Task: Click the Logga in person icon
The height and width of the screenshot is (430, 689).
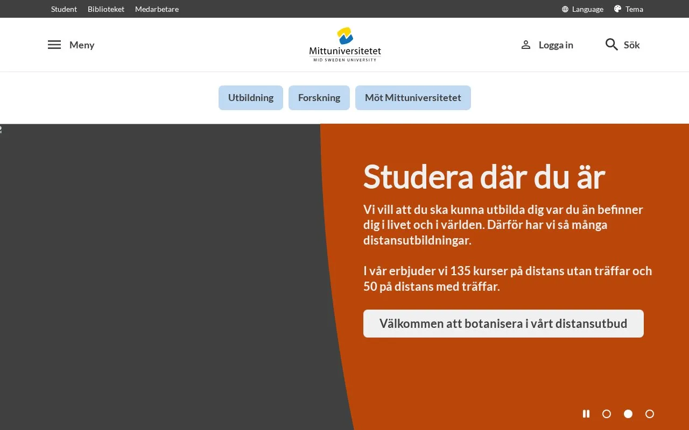Action: 526,45
